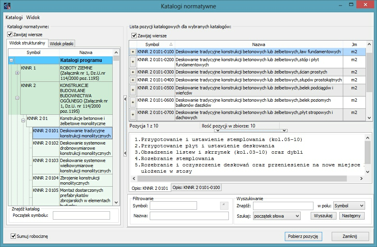Expand row KNNR 2 0101-0100 with plus button
The image size is (377, 247).
(x=133, y=52)
